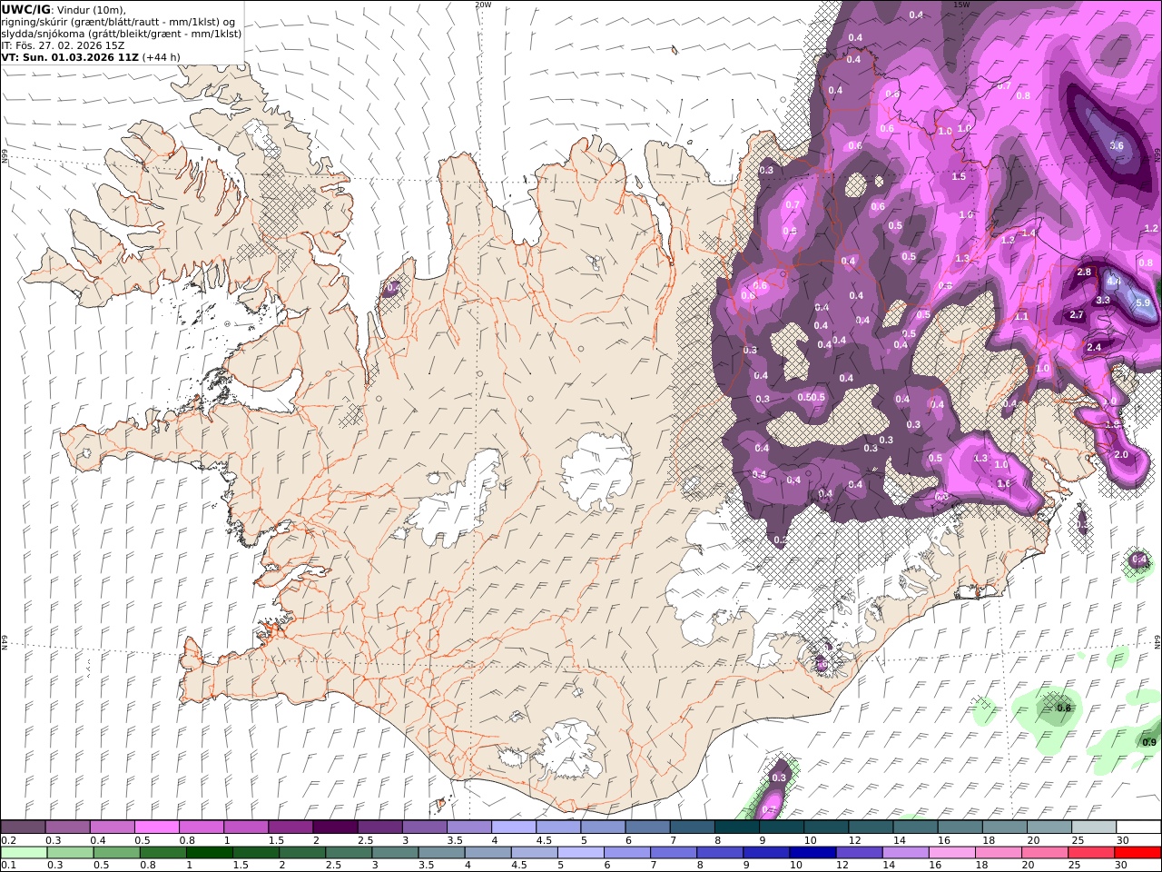Select the 0.4 label in the upper legend row

[98, 840]
